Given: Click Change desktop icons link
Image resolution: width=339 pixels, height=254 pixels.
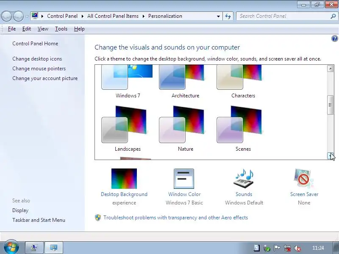Looking at the screenshot, I should 37,59.
